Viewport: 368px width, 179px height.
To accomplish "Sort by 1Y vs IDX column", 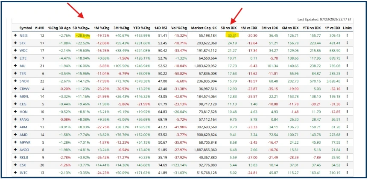I will [x=332, y=28].
